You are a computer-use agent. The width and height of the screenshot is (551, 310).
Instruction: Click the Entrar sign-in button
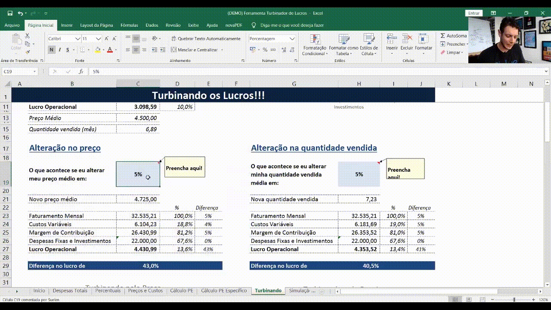474,13
